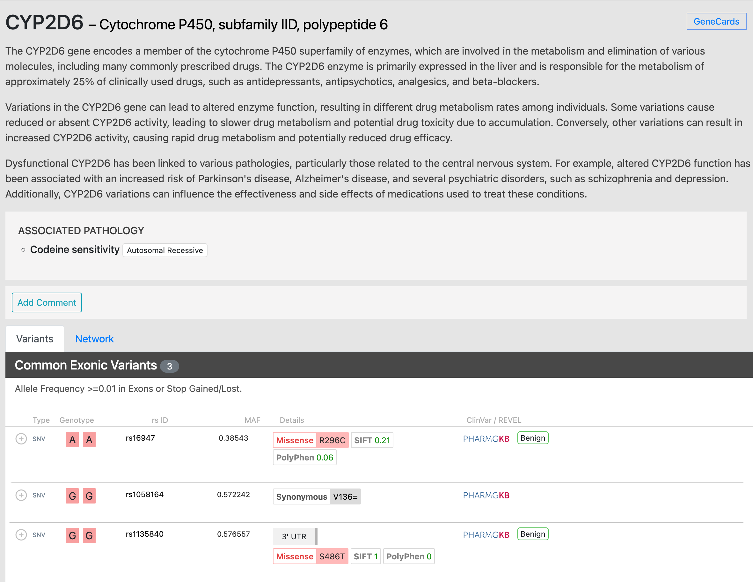Image resolution: width=753 pixels, height=582 pixels.
Task: Click the Benign badge for rs1135840
Action: tap(532, 534)
